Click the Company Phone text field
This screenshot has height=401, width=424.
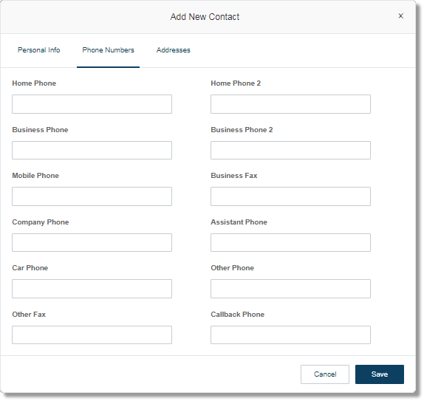pyautogui.click(x=92, y=242)
